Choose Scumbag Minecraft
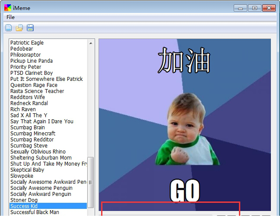This screenshot has width=280, height=224. point(48,134)
